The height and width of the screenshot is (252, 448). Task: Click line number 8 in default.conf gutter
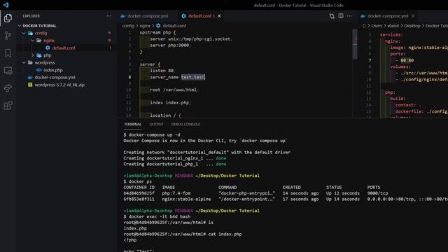(x=129, y=77)
